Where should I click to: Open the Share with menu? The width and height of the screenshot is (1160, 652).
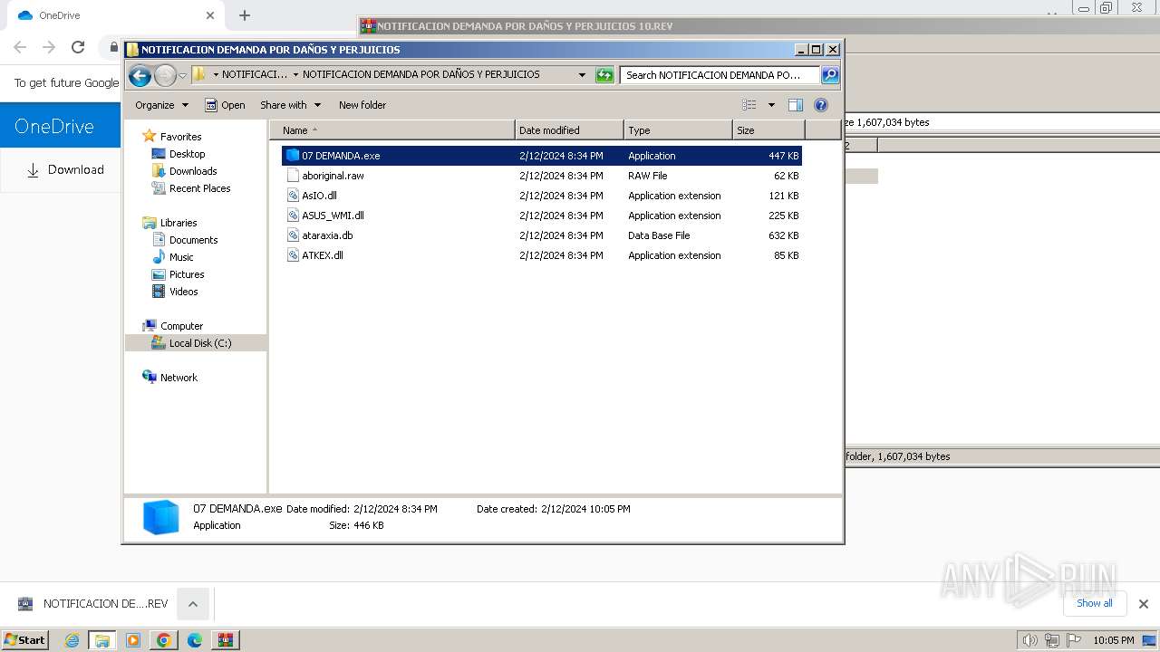pos(290,105)
